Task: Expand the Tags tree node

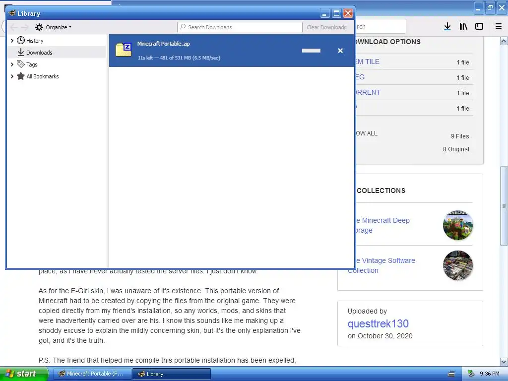Action: (x=12, y=64)
